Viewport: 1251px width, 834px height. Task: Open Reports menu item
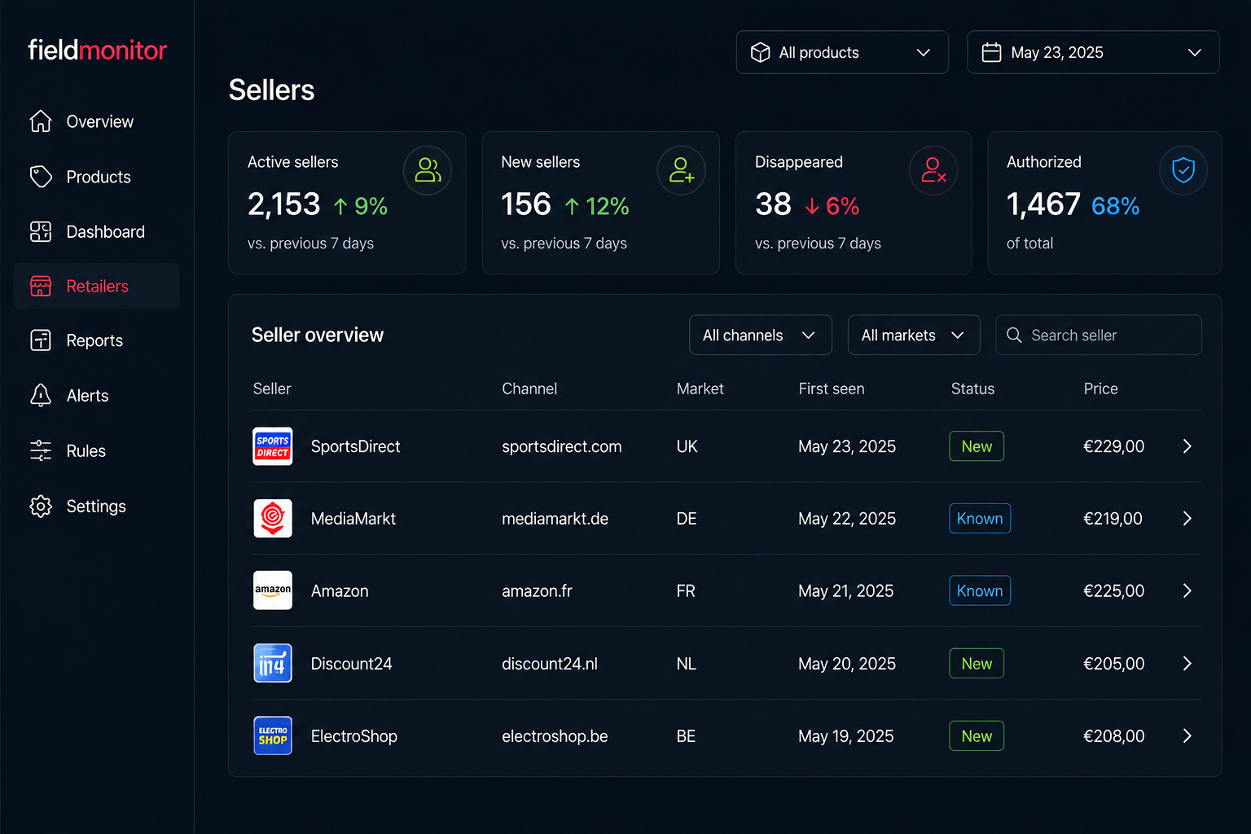[x=97, y=340]
